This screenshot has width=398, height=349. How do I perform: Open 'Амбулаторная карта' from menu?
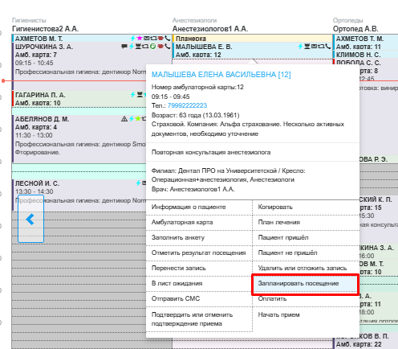(x=199, y=222)
